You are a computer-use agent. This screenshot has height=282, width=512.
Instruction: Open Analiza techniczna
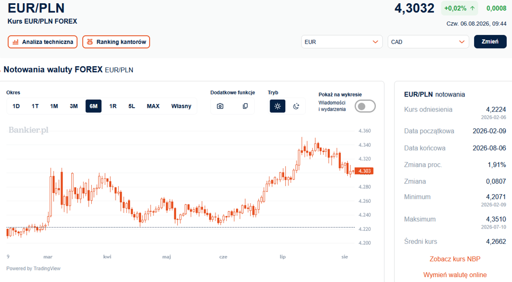pos(43,42)
